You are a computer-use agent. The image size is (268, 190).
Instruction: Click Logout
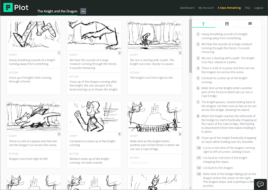[258, 8]
